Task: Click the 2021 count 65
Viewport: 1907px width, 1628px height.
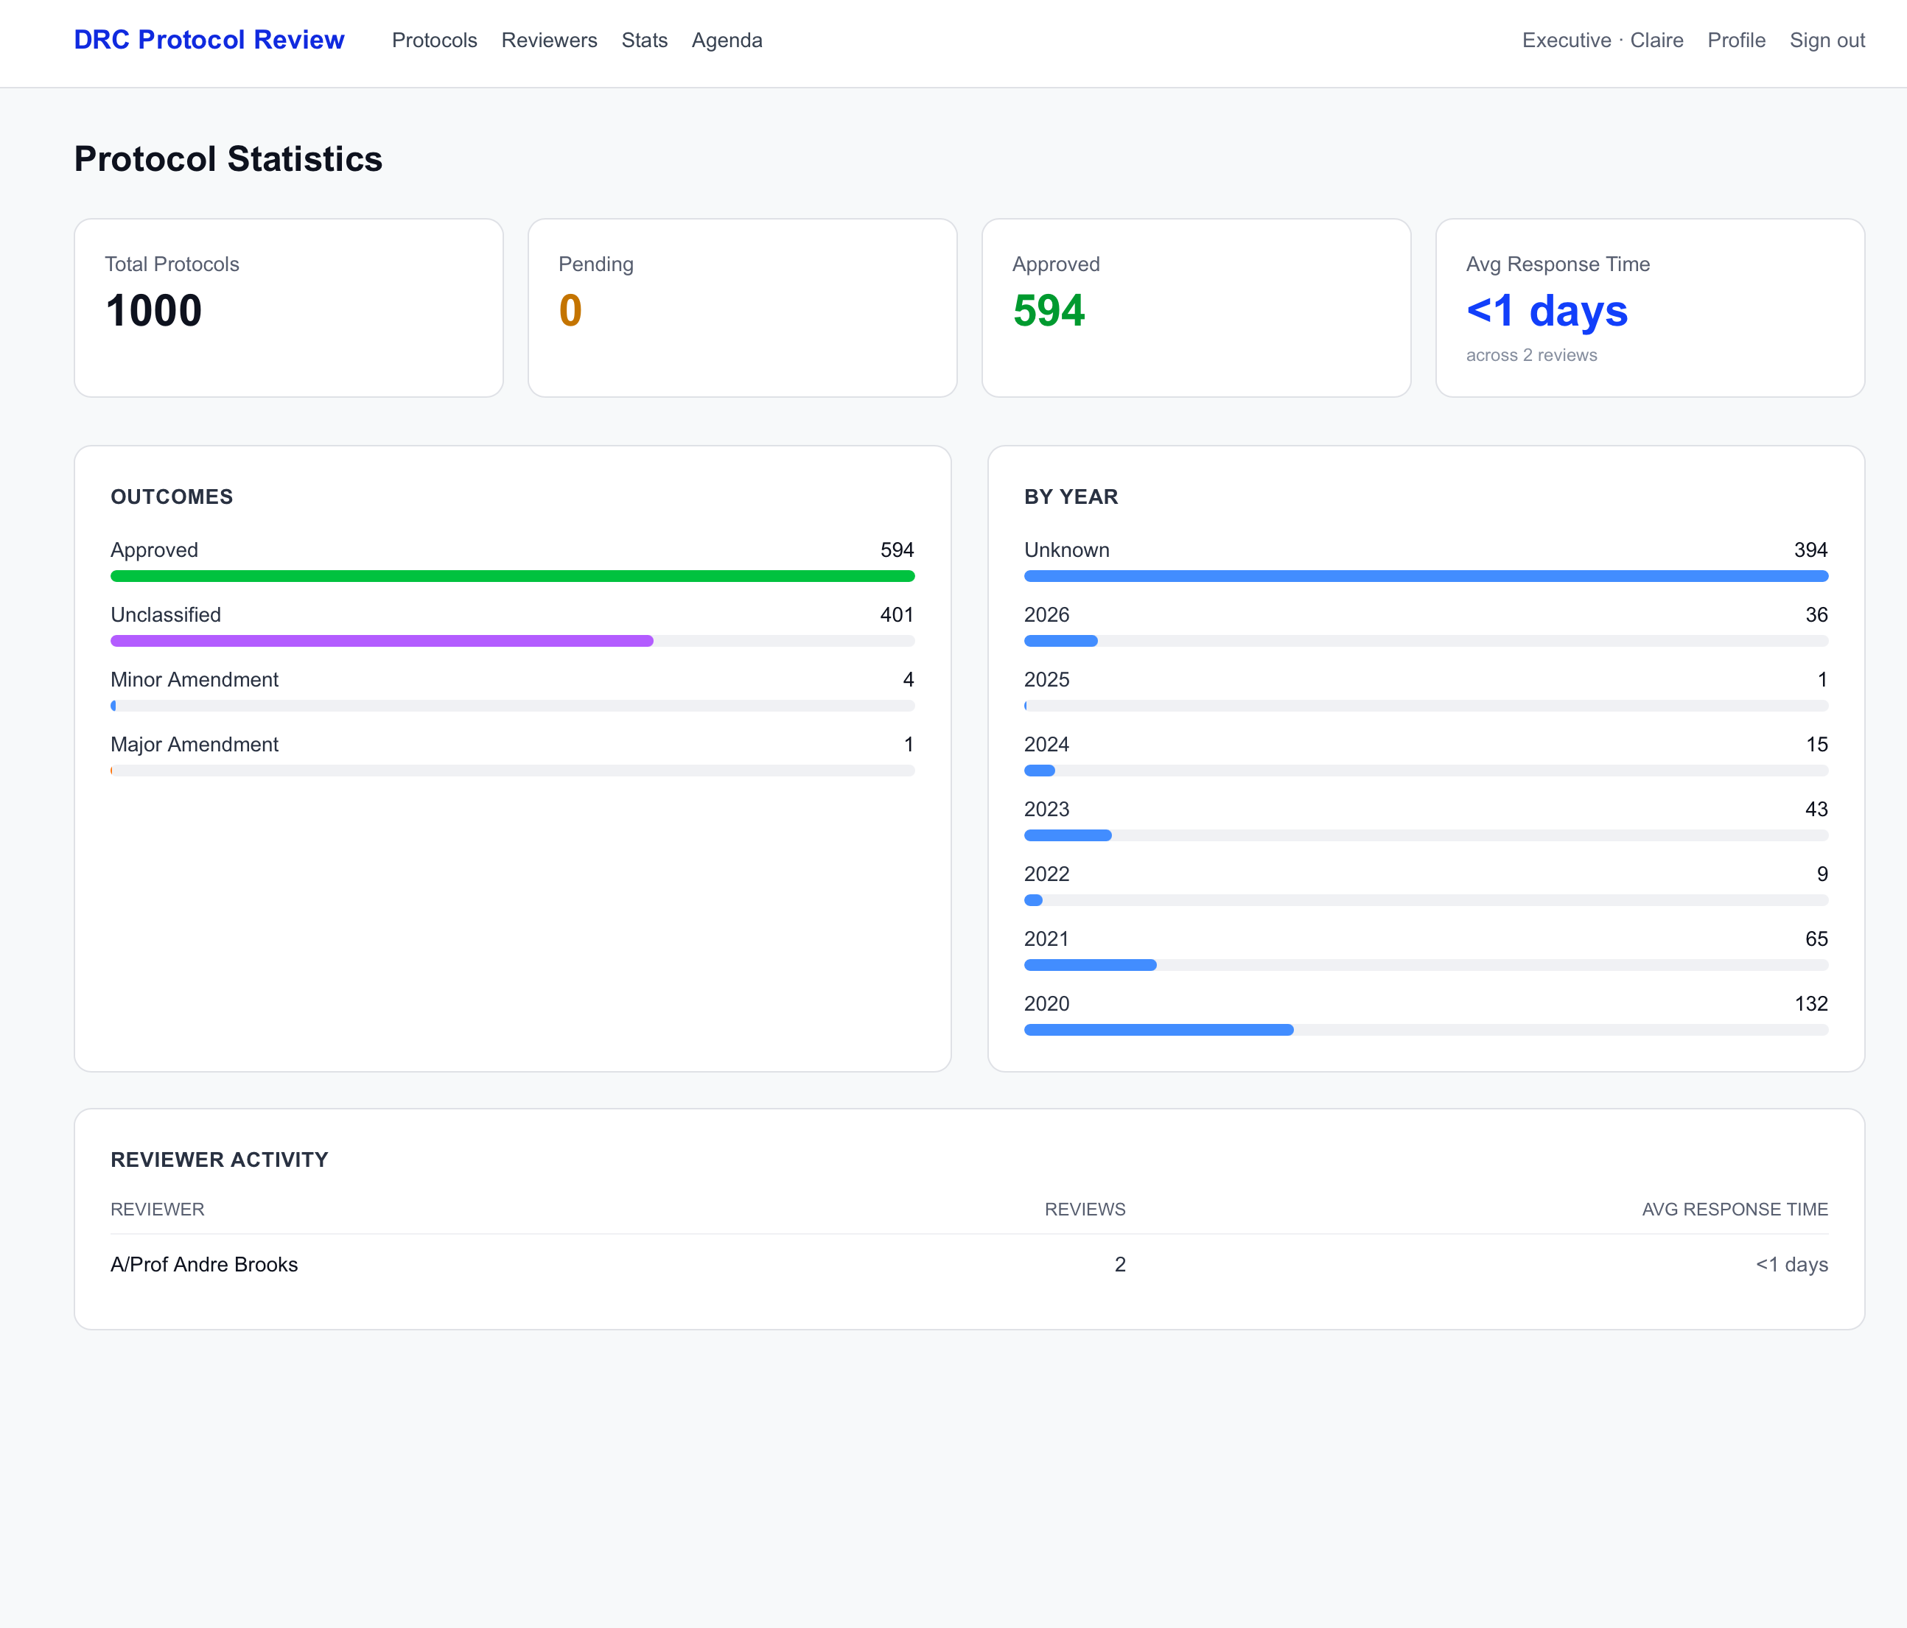Action: click(x=1817, y=938)
